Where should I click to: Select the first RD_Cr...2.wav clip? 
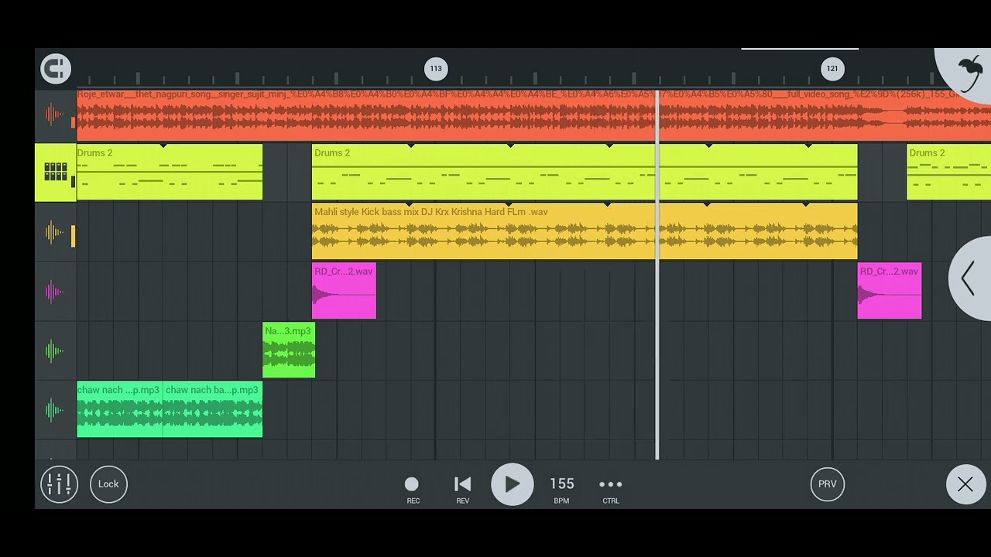click(344, 291)
